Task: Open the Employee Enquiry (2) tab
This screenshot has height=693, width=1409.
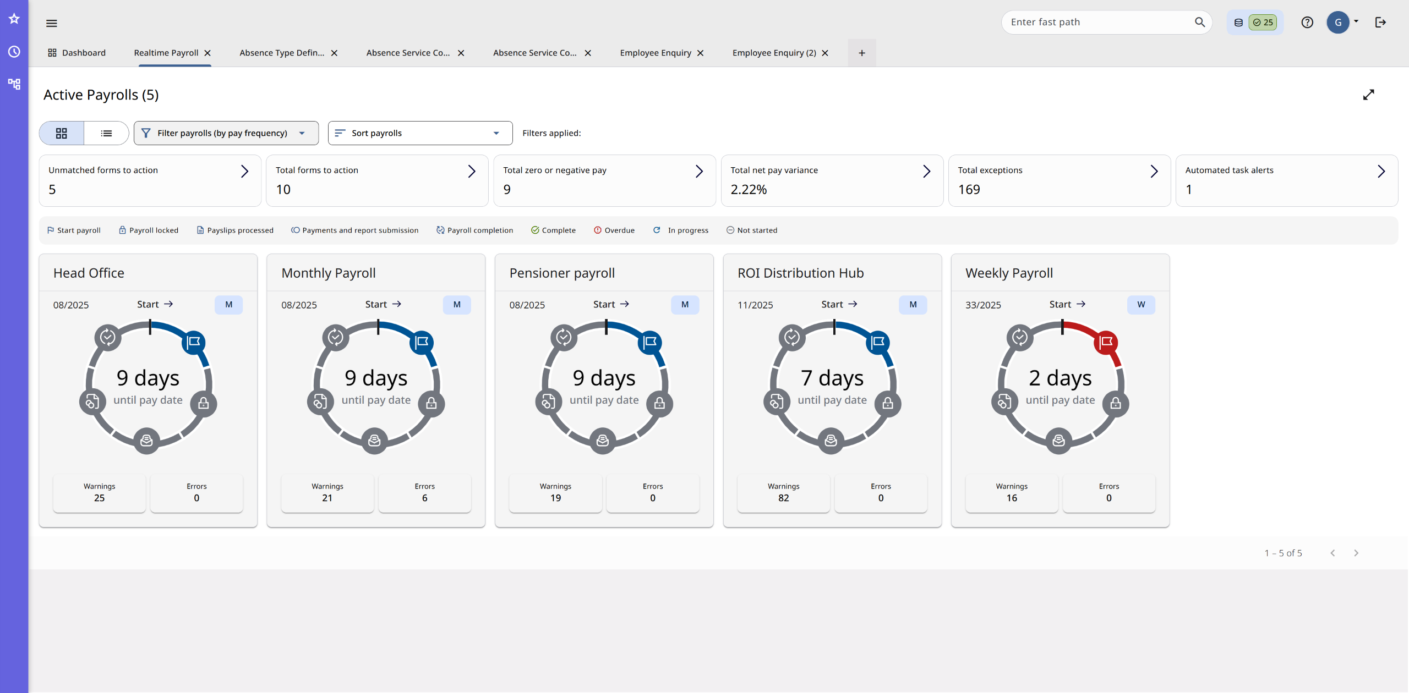Action: (x=774, y=53)
